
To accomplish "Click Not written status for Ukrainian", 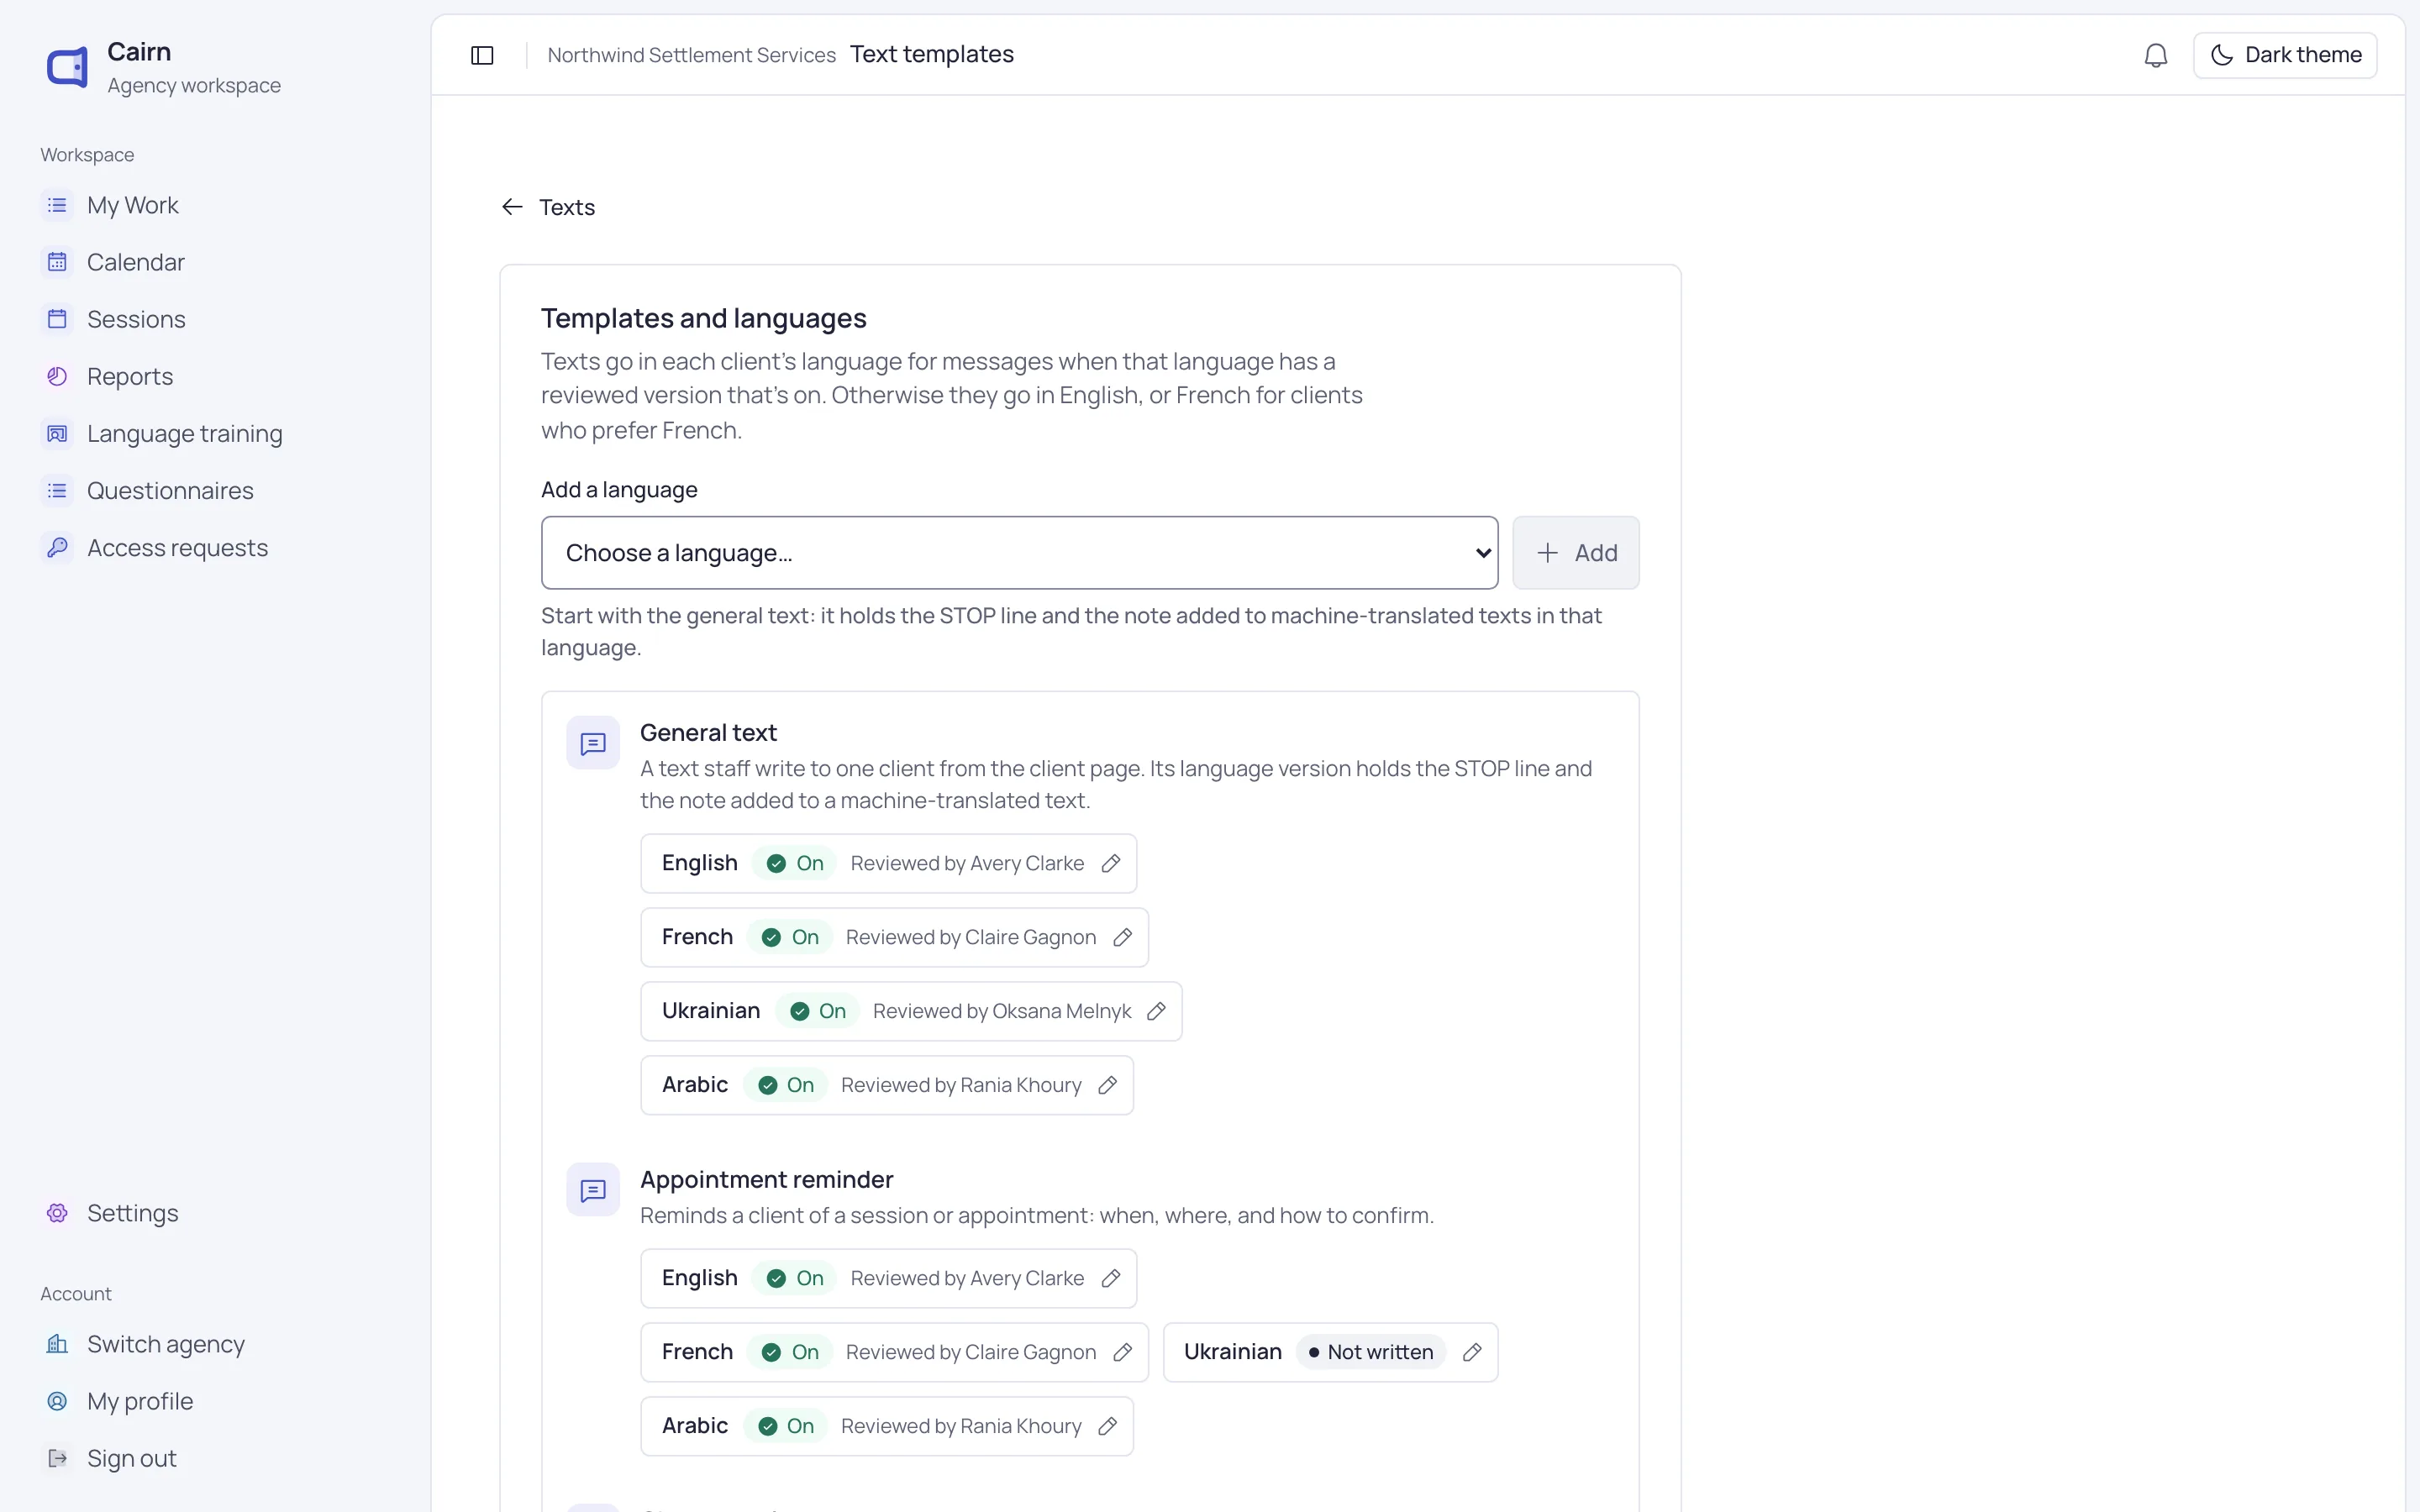I will [x=1371, y=1352].
